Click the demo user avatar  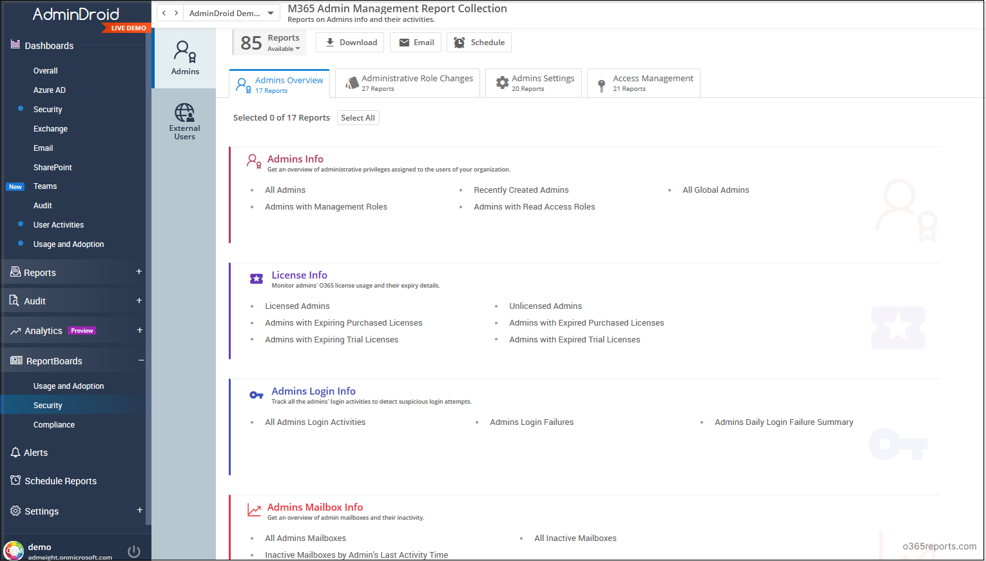(14, 551)
